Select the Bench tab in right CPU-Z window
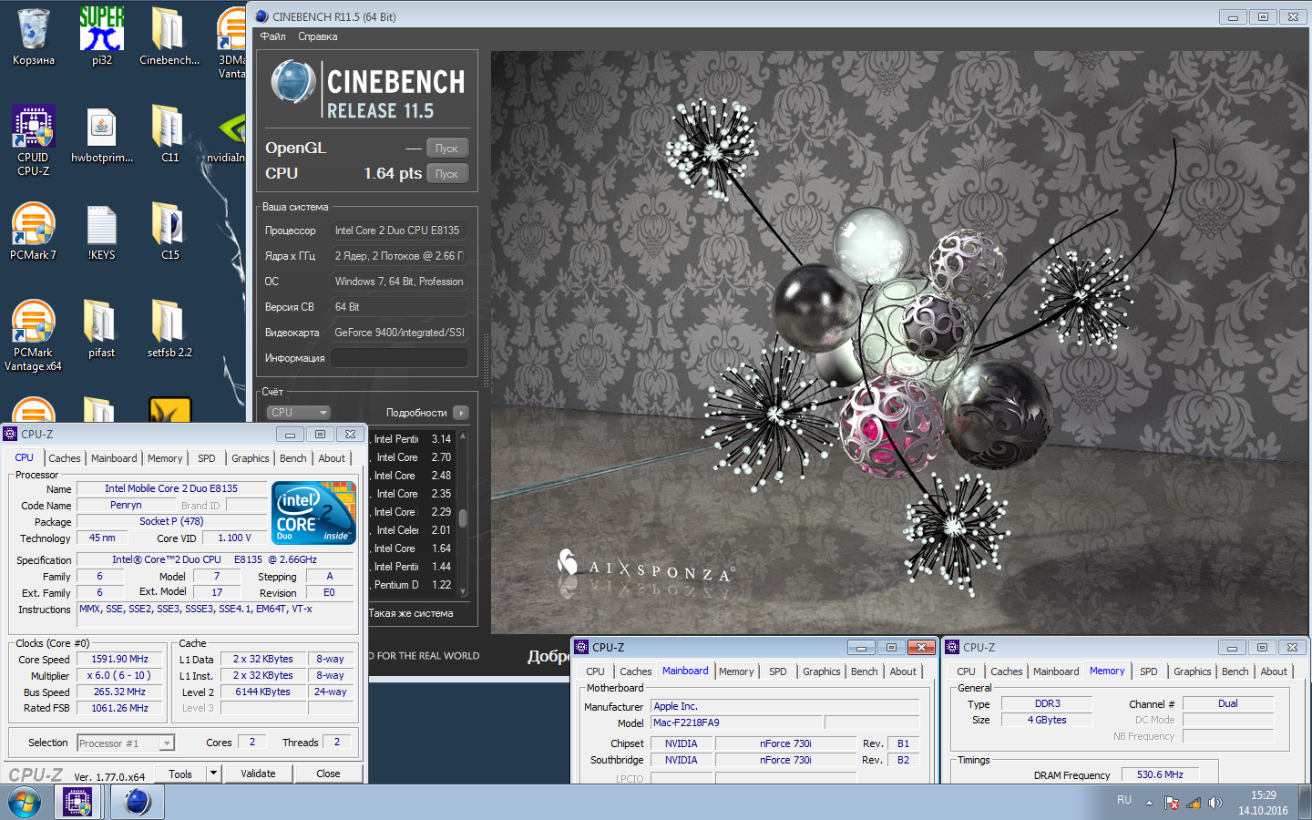 point(1235,671)
